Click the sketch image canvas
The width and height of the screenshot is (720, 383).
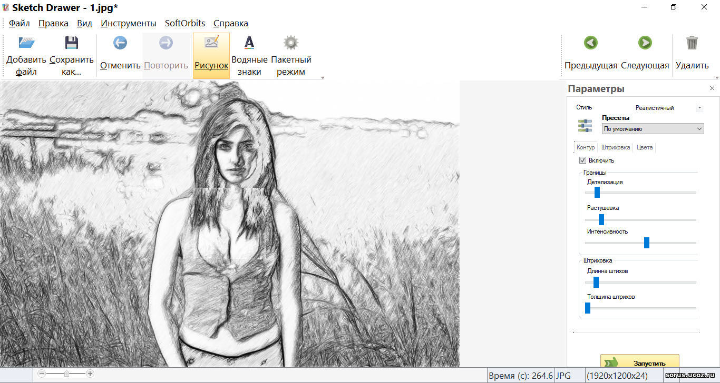[x=230, y=224]
